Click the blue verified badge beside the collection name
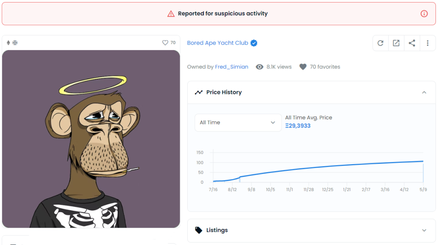 (254, 43)
